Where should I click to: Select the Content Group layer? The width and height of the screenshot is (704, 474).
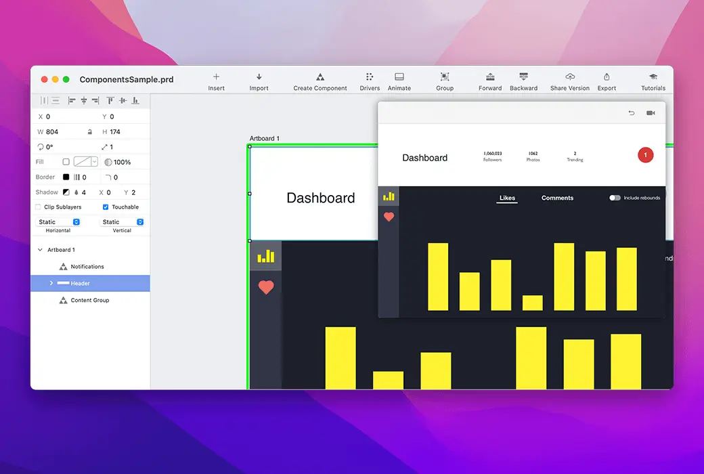tap(90, 300)
